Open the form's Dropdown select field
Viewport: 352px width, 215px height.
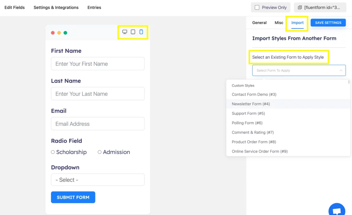pos(98,180)
